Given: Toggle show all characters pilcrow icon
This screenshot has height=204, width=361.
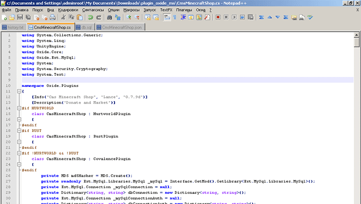Looking at the screenshot, I should [174, 17].
